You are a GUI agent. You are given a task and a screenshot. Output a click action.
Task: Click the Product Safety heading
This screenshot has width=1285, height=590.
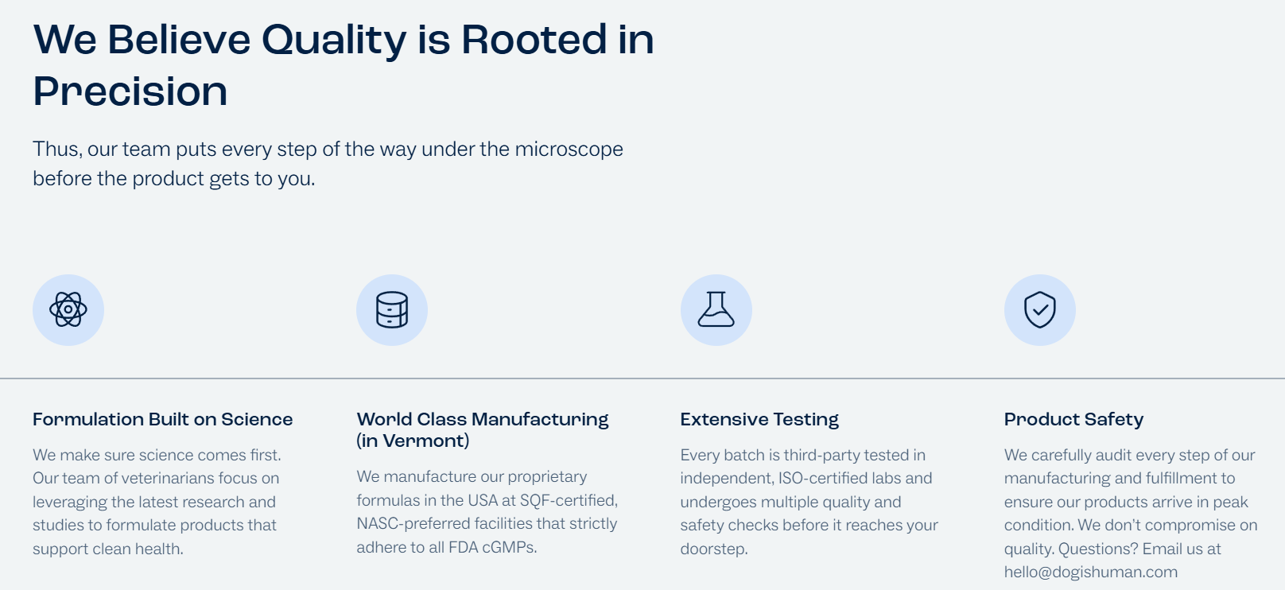(x=1074, y=419)
